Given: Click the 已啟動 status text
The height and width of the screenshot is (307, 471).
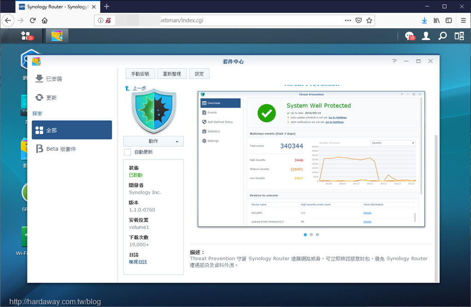Looking at the screenshot, I should tap(136, 175).
